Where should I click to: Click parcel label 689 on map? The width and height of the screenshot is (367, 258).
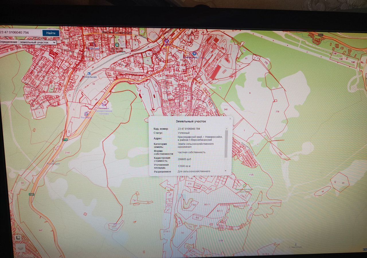pos(59,63)
